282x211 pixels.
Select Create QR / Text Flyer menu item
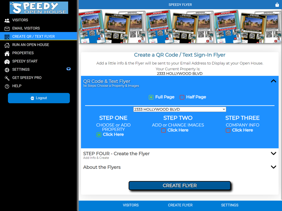(39, 36)
